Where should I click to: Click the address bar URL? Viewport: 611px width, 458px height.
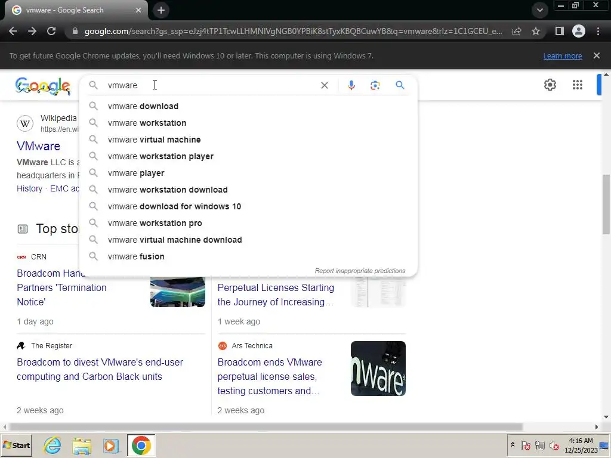[293, 31]
